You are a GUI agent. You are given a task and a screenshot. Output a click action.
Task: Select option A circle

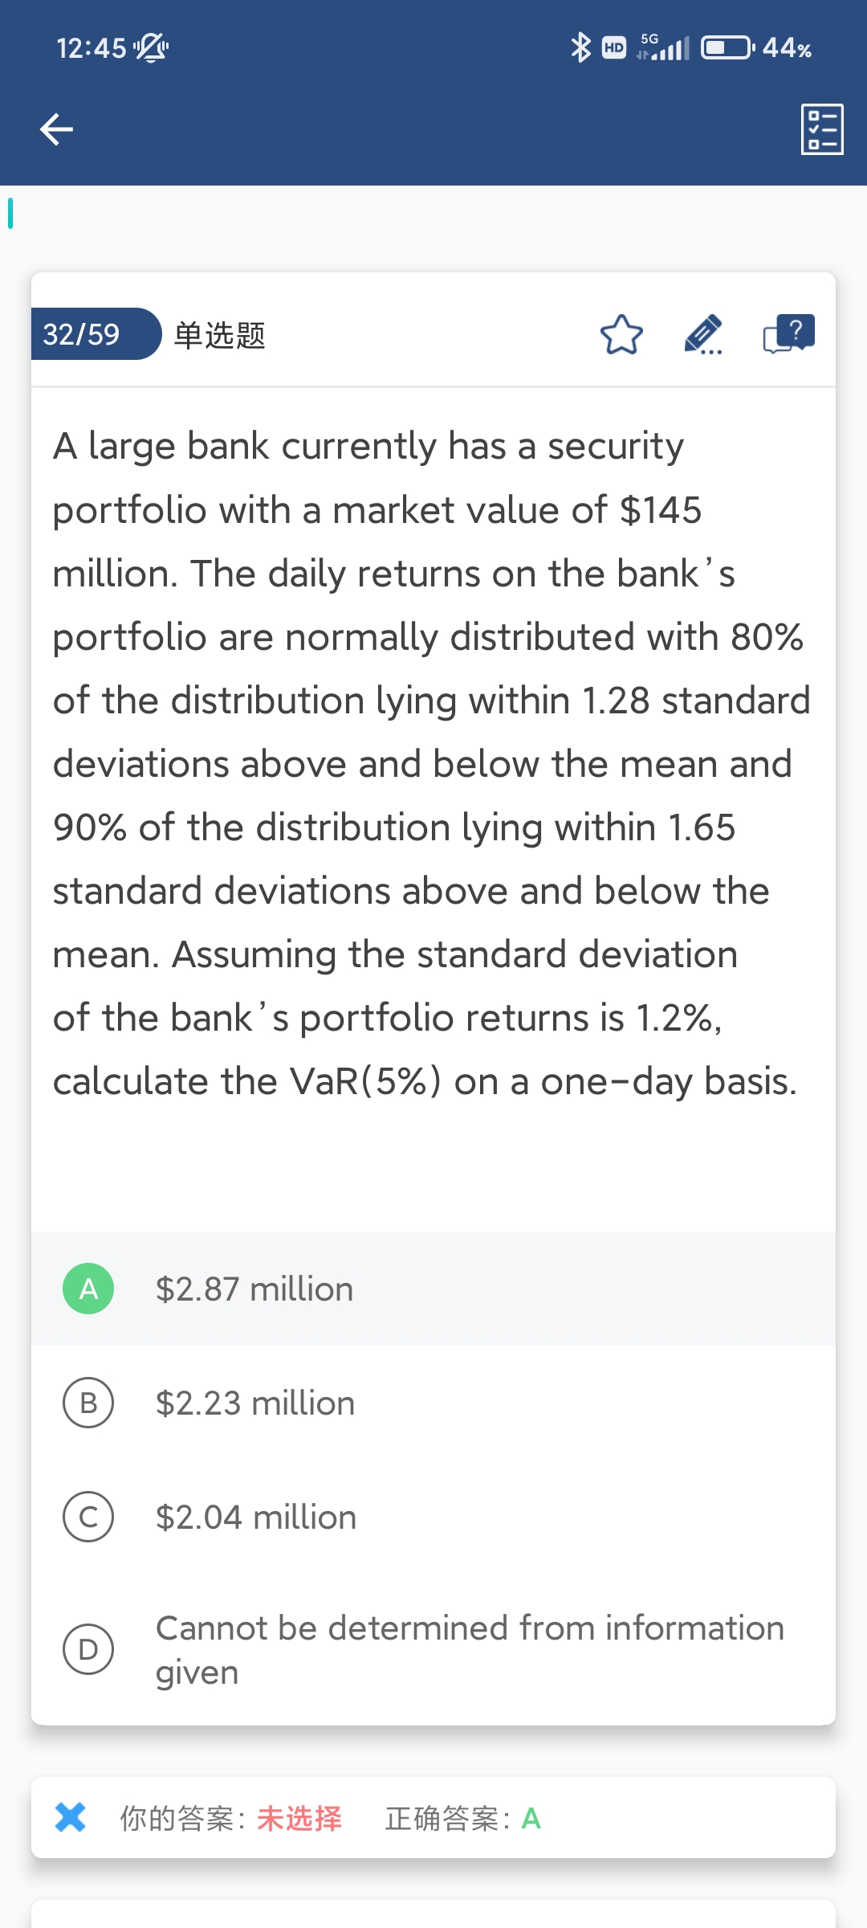88,1289
